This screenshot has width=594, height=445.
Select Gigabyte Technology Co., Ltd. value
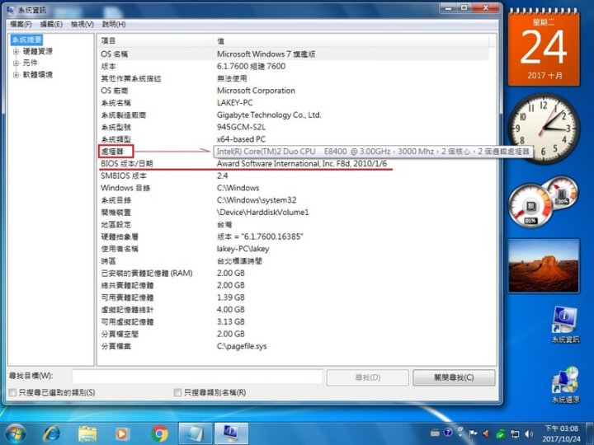(x=269, y=115)
